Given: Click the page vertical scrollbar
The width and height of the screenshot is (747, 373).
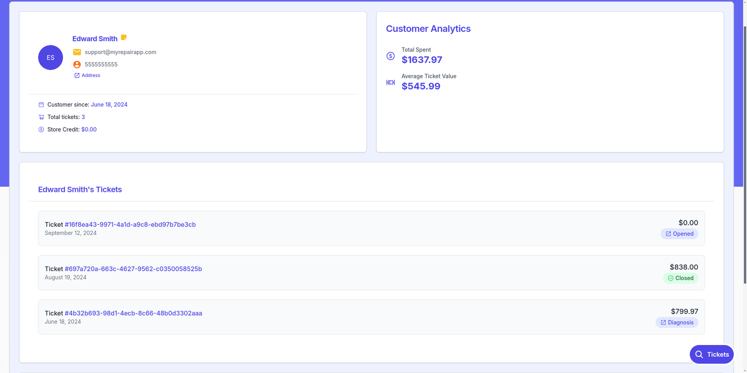Looking at the screenshot, I should 745,154.
